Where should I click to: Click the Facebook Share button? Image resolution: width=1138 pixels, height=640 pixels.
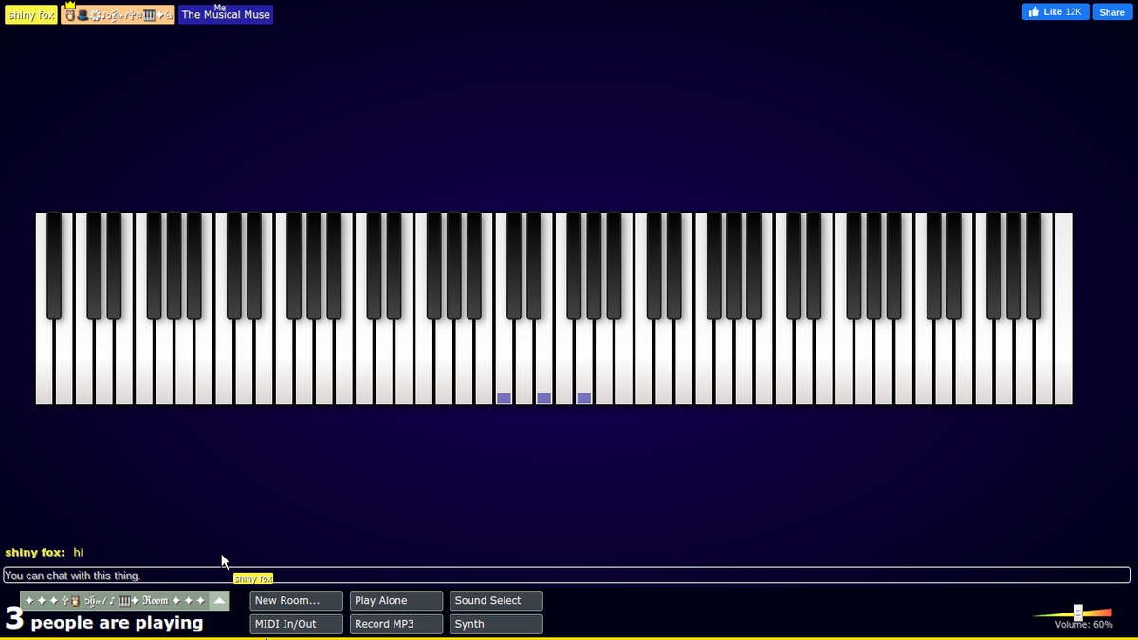coord(1111,11)
